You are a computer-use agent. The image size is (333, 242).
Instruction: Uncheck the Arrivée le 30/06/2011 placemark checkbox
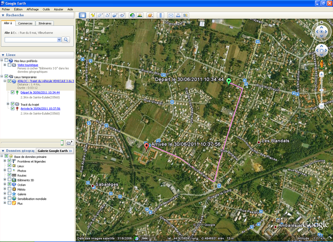(13, 108)
